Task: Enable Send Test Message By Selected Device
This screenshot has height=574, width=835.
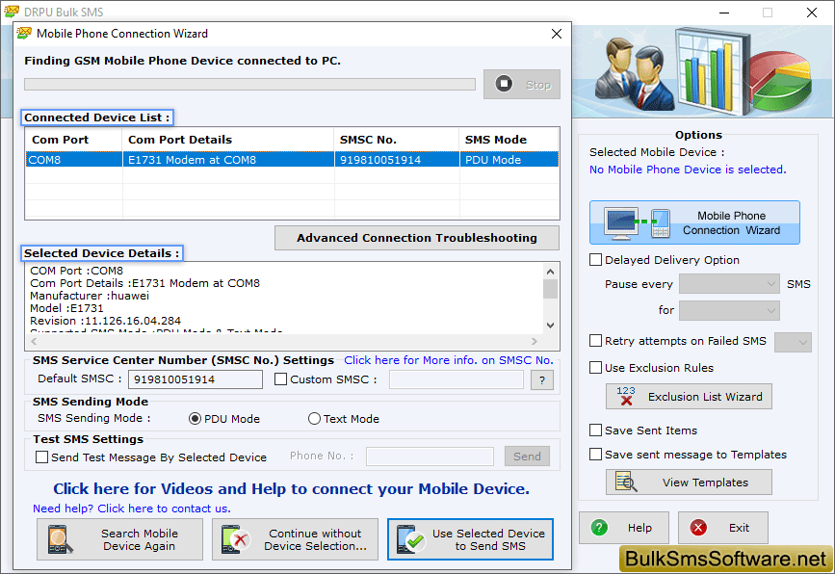Action: (41, 457)
